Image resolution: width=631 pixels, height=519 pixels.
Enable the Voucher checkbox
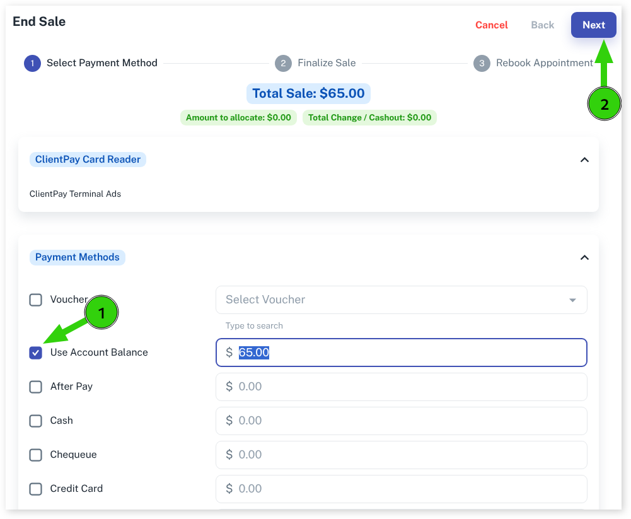click(x=36, y=300)
